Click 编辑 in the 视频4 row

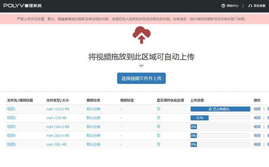point(257,135)
